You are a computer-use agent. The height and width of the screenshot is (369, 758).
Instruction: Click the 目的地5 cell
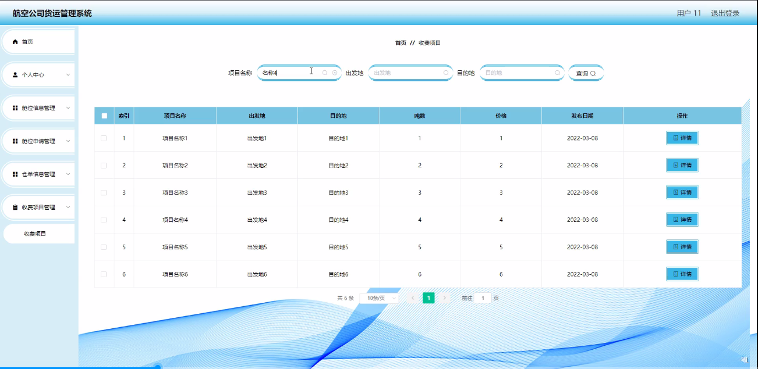click(338, 247)
